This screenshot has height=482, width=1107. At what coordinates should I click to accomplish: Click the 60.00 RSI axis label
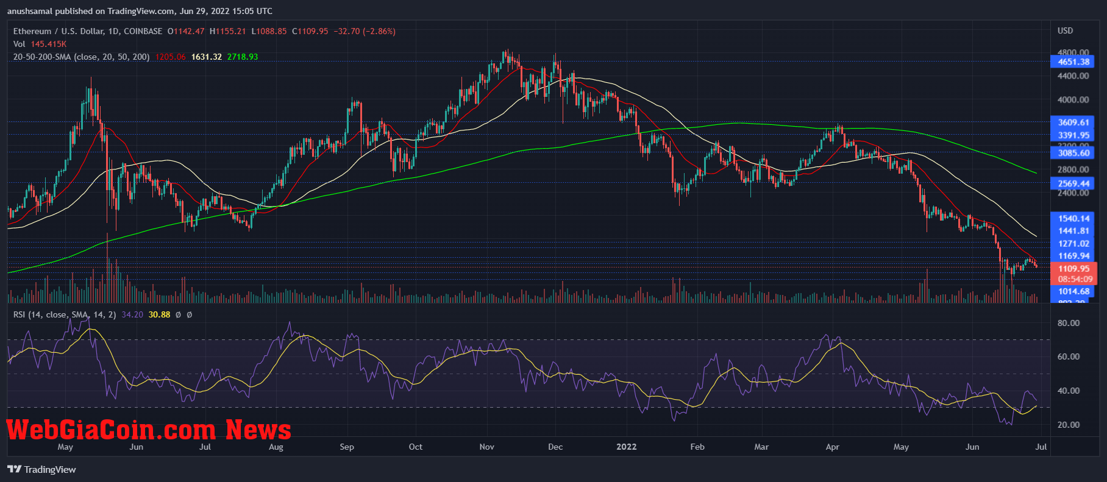tap(1068, 356)
